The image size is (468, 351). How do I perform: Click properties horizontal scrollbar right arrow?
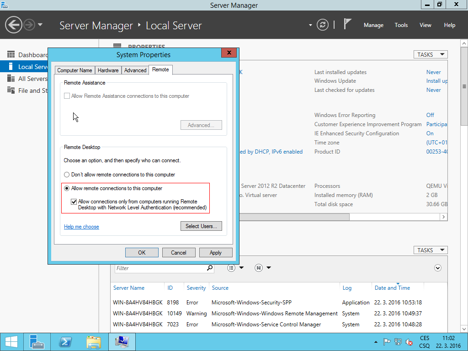click(x=443, y=217)
